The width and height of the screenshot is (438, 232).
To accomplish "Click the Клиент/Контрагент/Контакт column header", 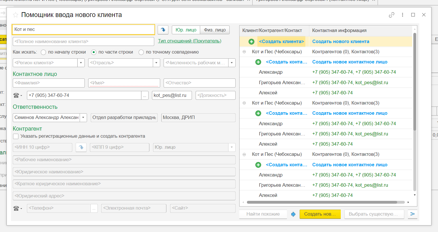I will tap(274, 31).
